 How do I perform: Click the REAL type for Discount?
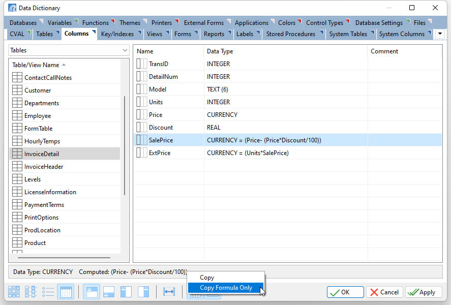pos(214,127)
